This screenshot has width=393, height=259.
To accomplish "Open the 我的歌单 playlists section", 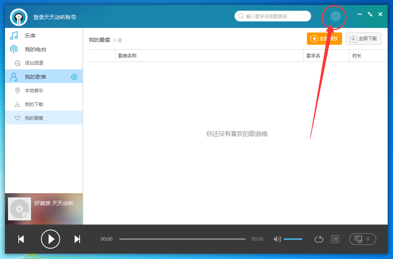I will (x=14, y=77).
